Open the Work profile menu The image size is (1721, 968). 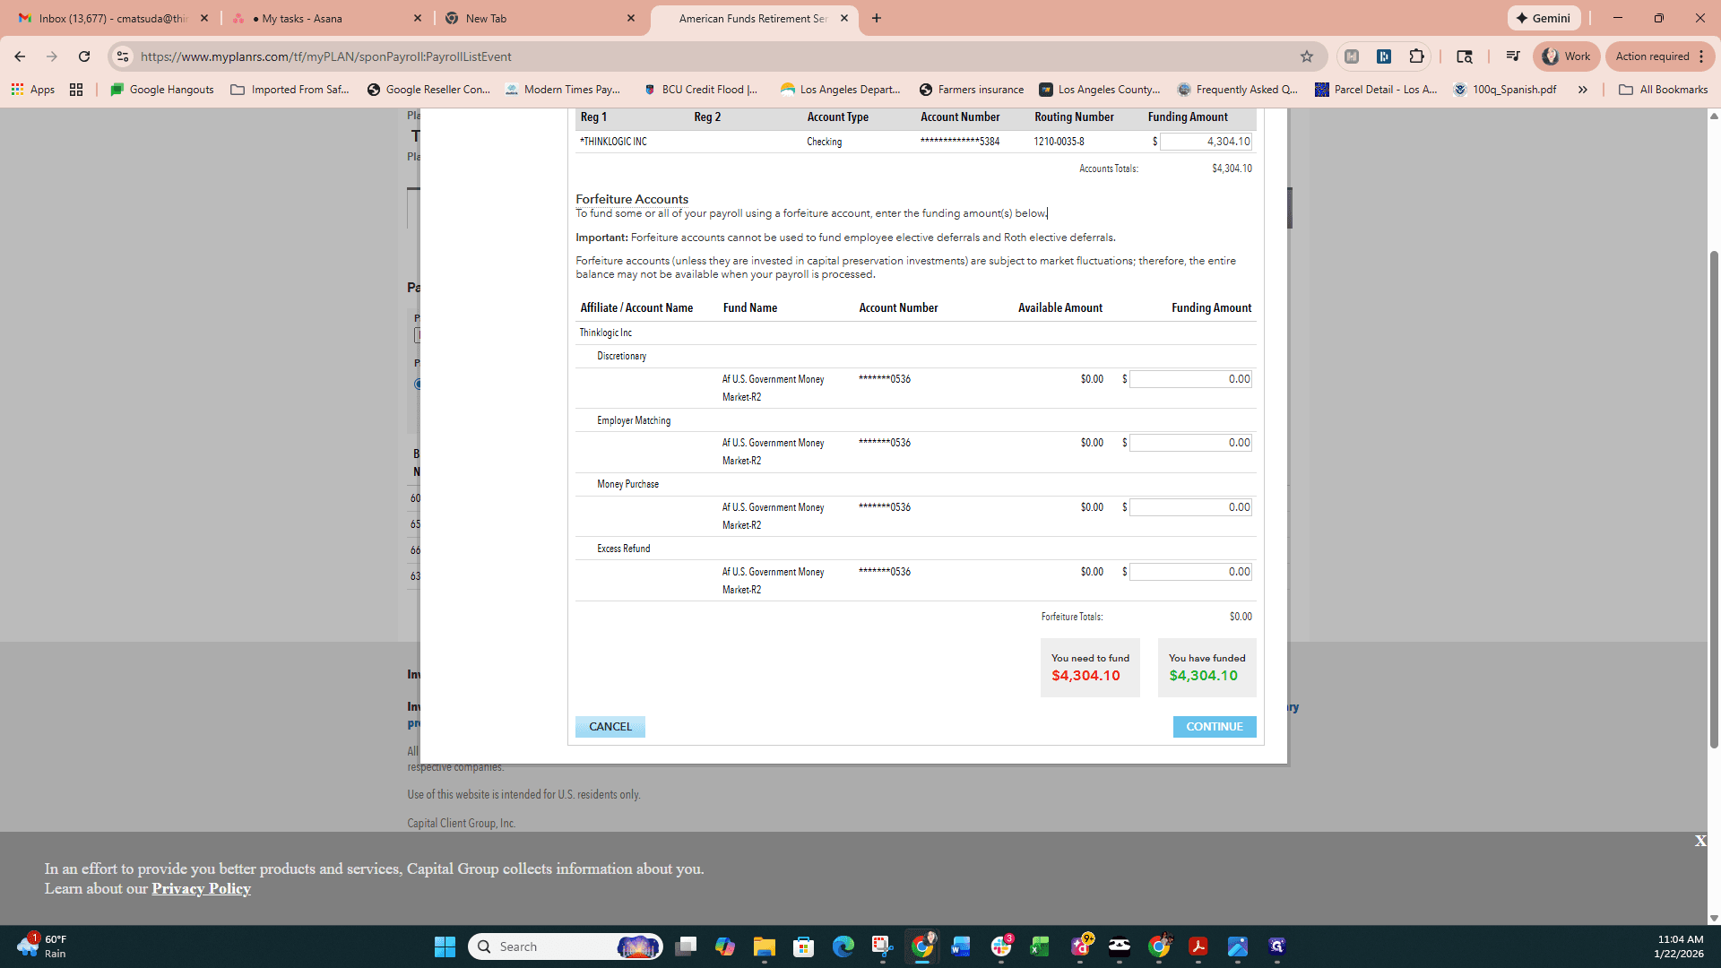1567,56
